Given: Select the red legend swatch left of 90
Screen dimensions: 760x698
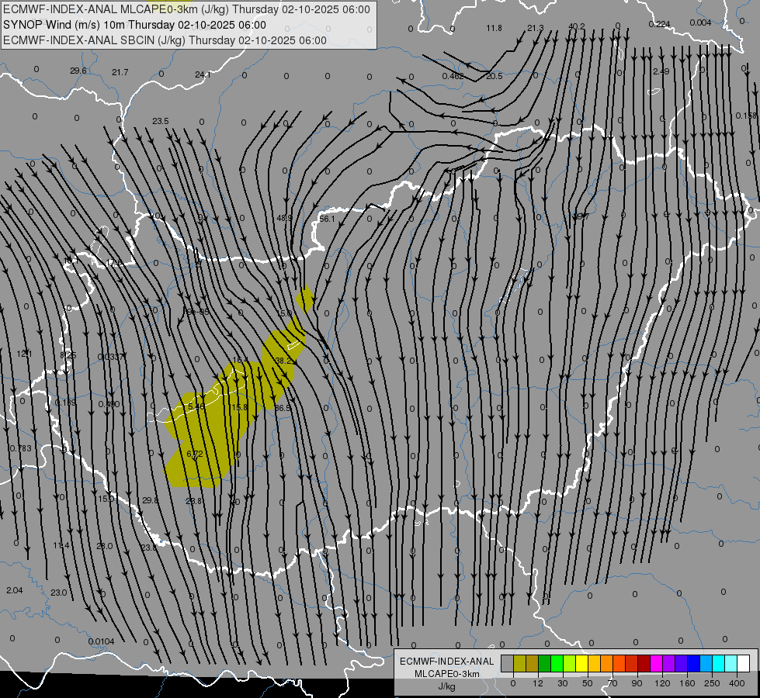Looking at the screenshot, I should 632,664.
